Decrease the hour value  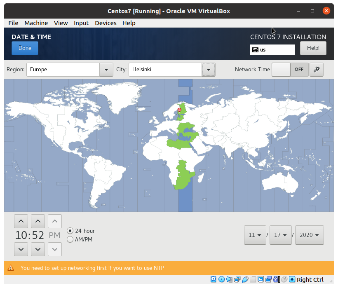(21, 249)
